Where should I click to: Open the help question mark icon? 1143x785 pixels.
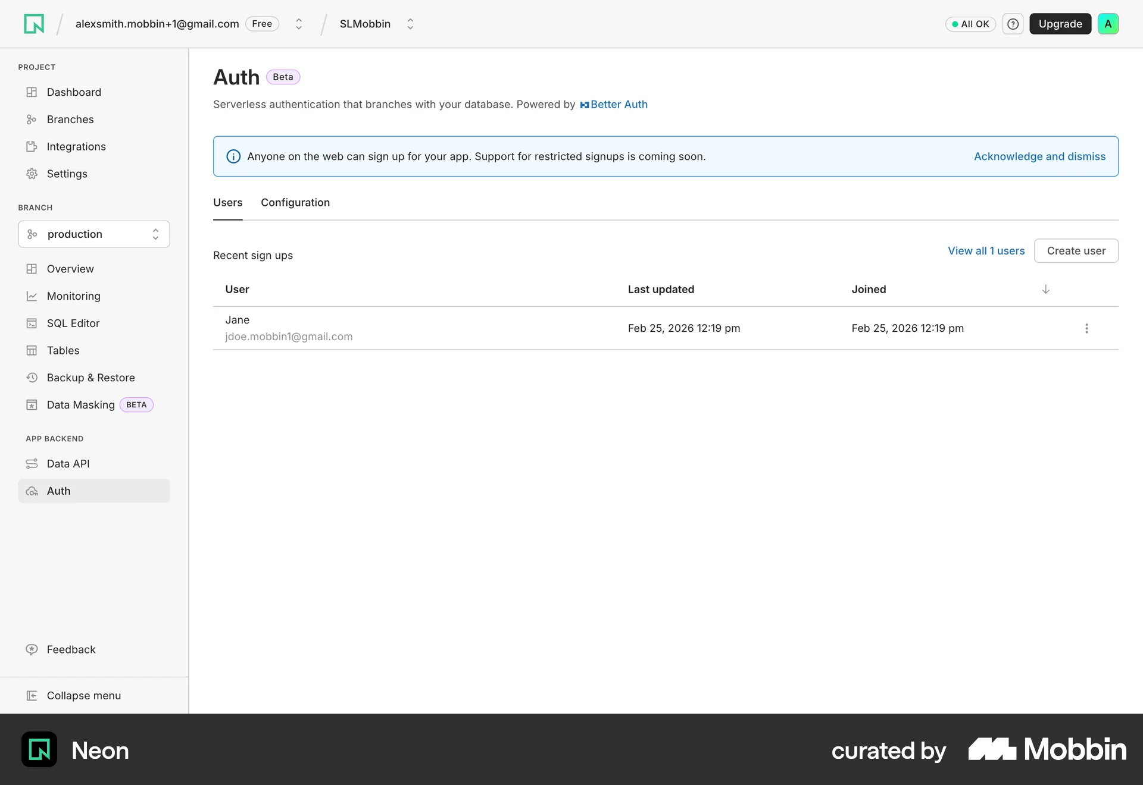point(1013,24)
